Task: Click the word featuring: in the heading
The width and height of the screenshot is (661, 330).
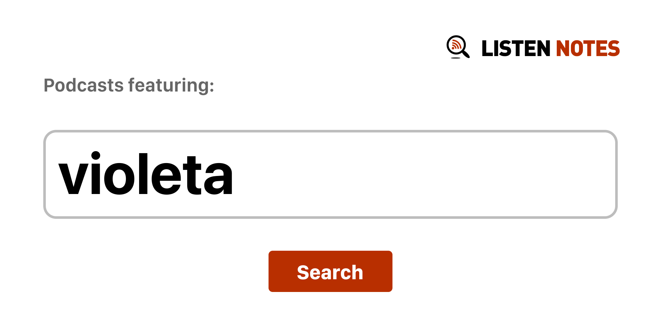Action: point(171,85)
